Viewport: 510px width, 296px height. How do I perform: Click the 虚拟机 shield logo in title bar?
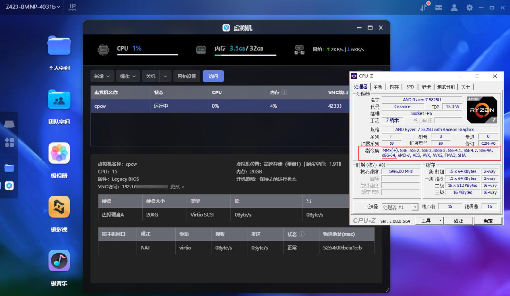[226, 28]
